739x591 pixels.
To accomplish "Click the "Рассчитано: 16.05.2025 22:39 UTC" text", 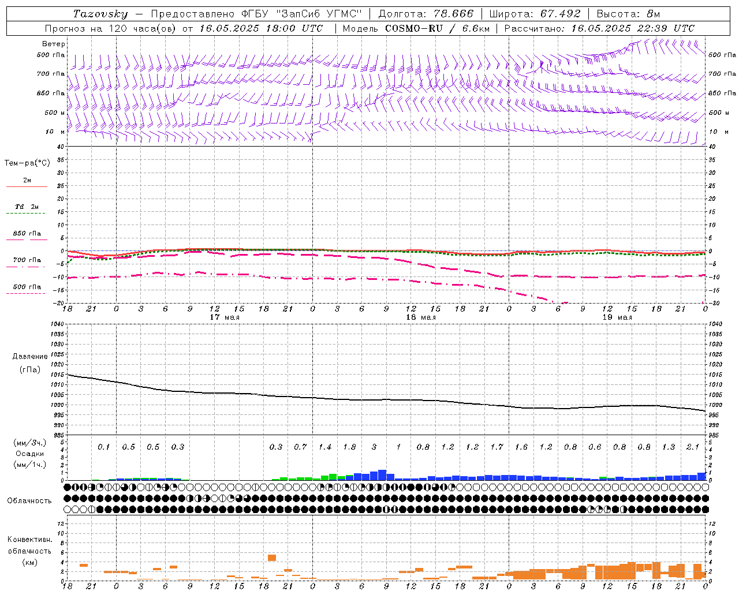I will (599, 28).
